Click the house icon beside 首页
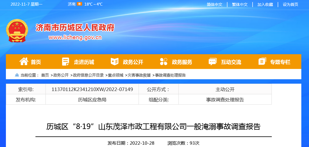309x147 pixels. coord(24,62)
